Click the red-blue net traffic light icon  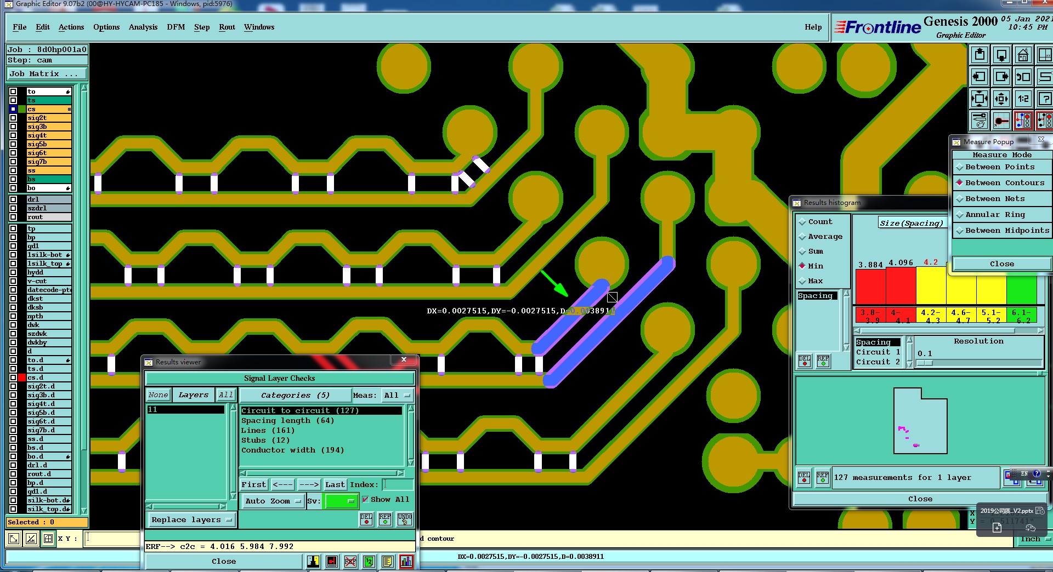(x=1023, y=121)
